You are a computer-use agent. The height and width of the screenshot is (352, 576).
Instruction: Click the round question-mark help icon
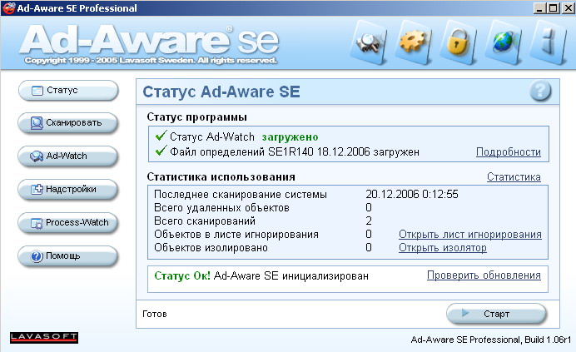(x=540, y=91)
